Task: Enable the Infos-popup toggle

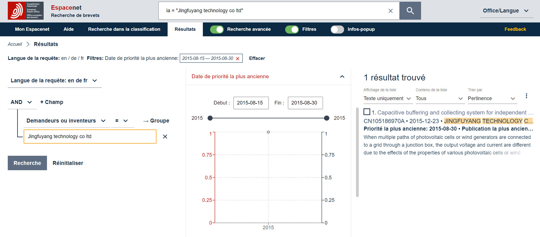Action: click(337, 29)
